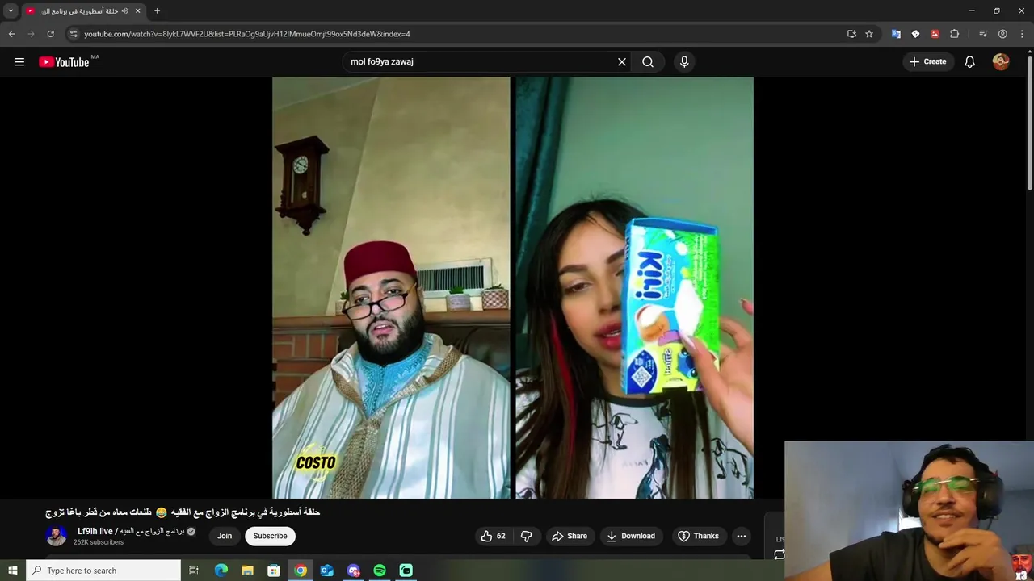The image size is (1034, 581).
Task: Launch Microsoft Edge from taskbar
Action: click(221, 571)
